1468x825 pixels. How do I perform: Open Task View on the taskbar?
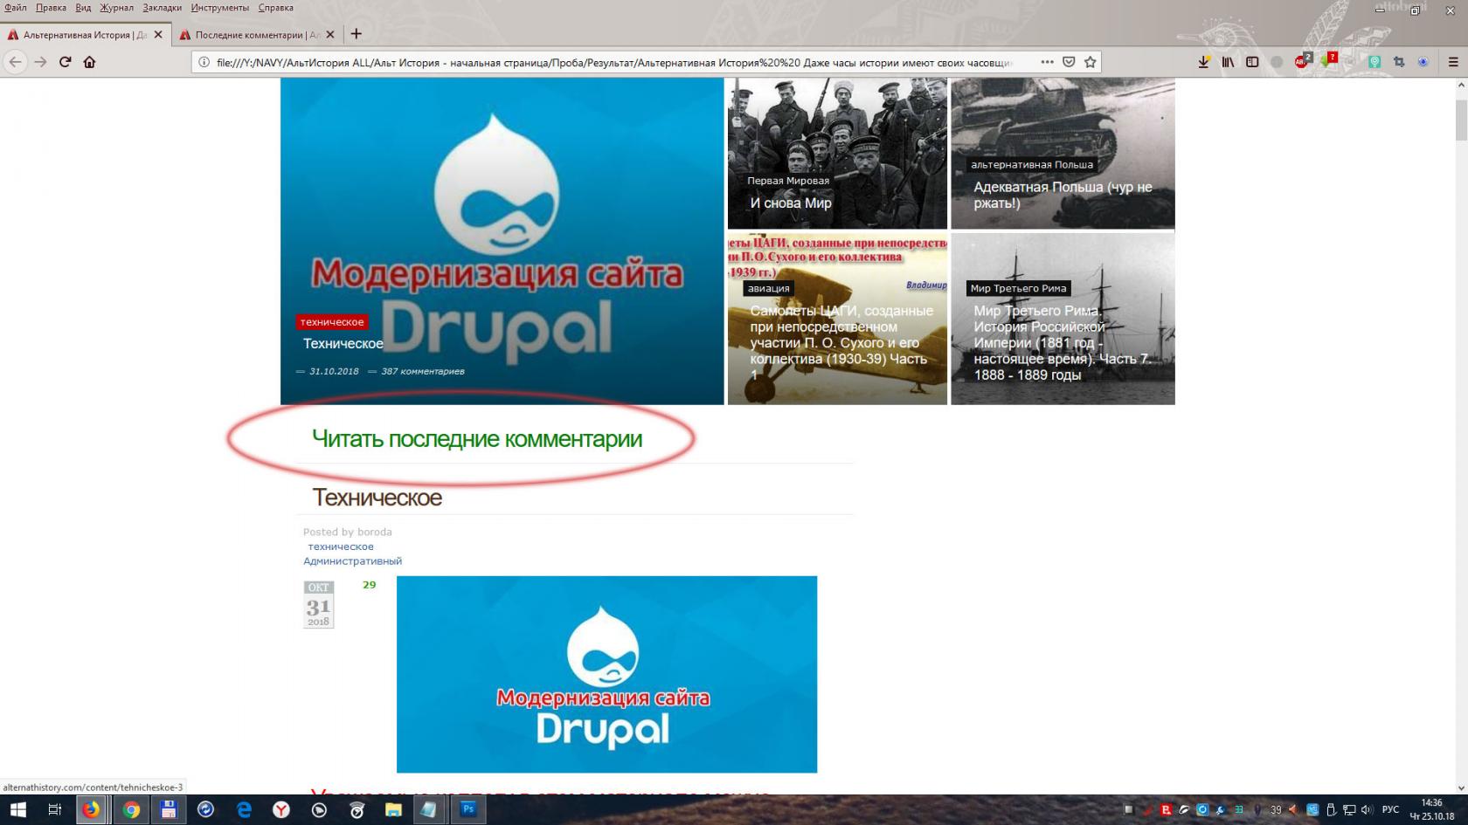tap(54, 809)
